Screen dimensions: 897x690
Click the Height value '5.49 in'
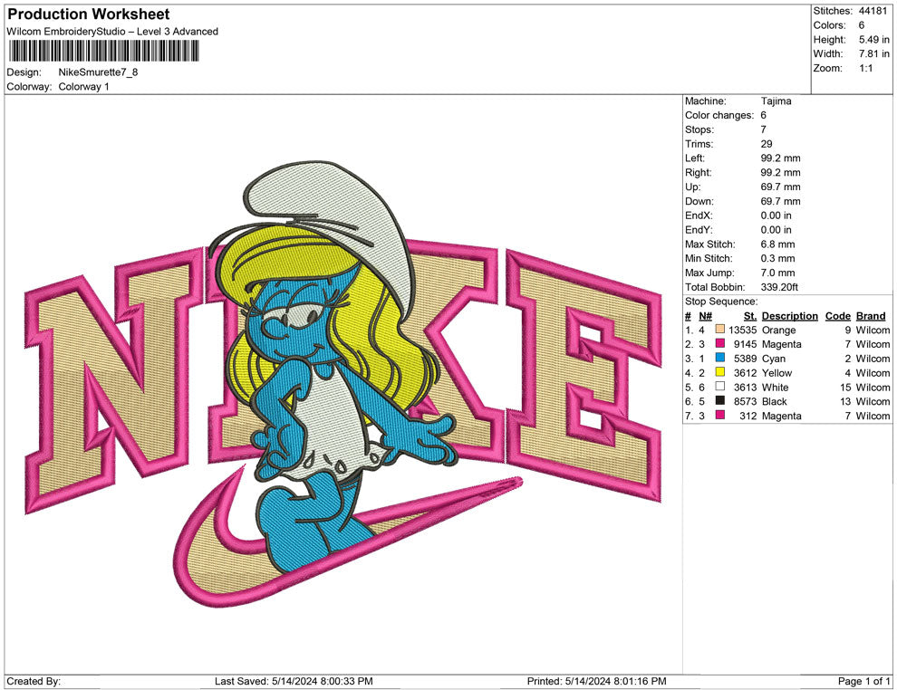(874, 40)
